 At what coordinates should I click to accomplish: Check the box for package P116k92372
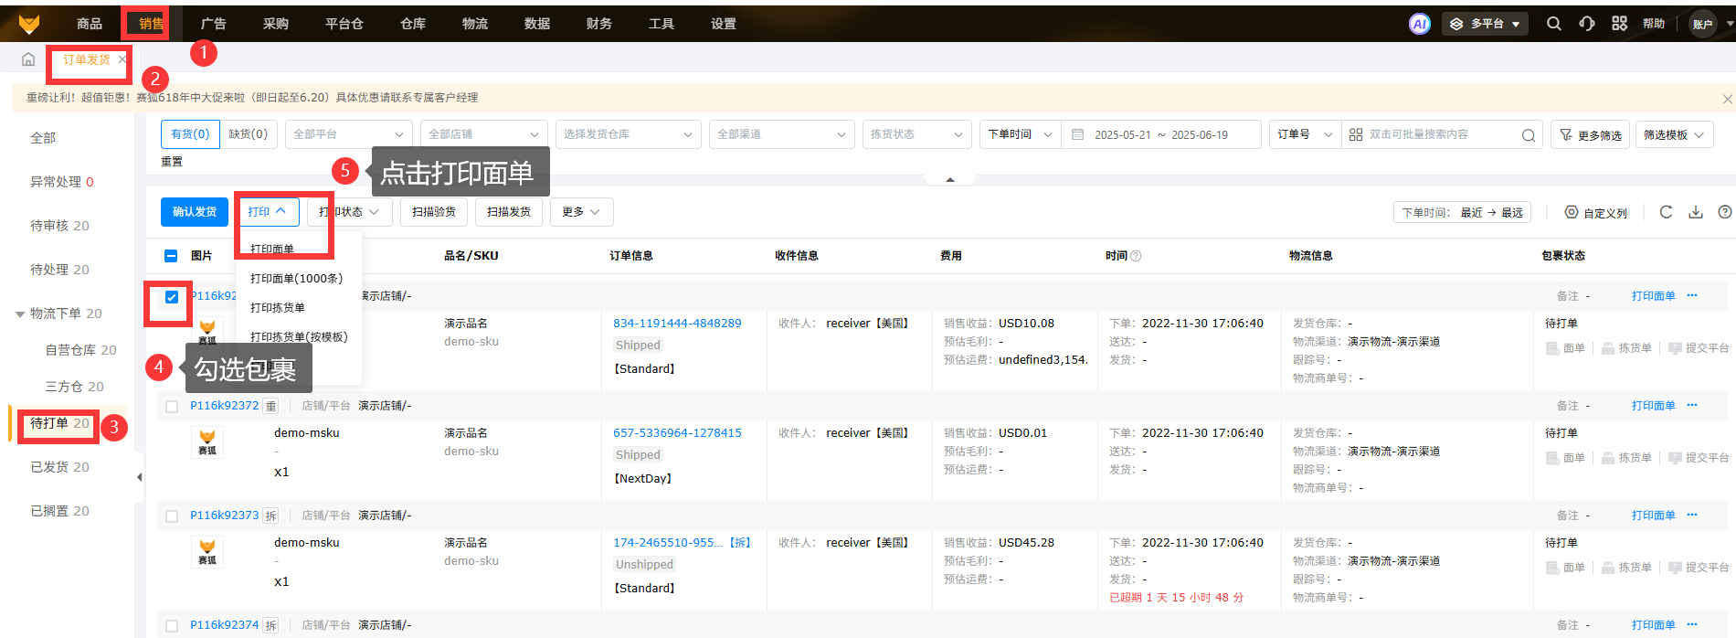coord(171,406)
